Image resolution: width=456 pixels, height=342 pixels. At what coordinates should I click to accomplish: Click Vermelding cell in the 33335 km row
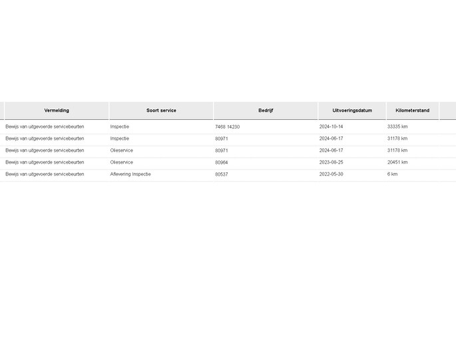pyautogui.click(x=45, y=126)
